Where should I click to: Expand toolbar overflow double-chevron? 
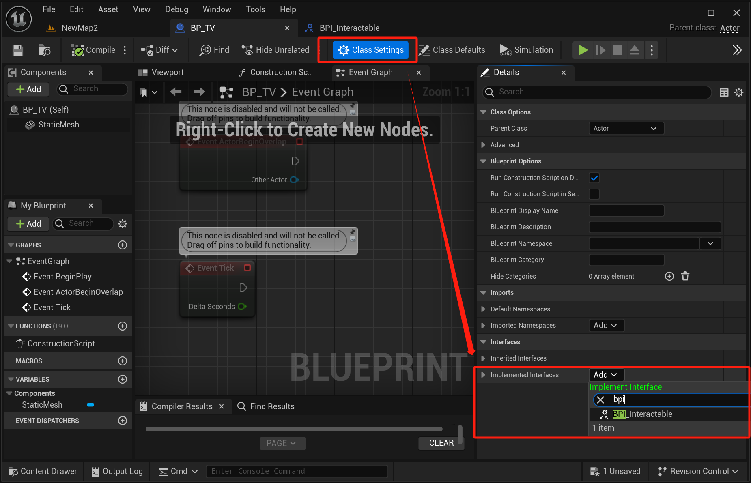pyautogui.click(x=737, y=50)
